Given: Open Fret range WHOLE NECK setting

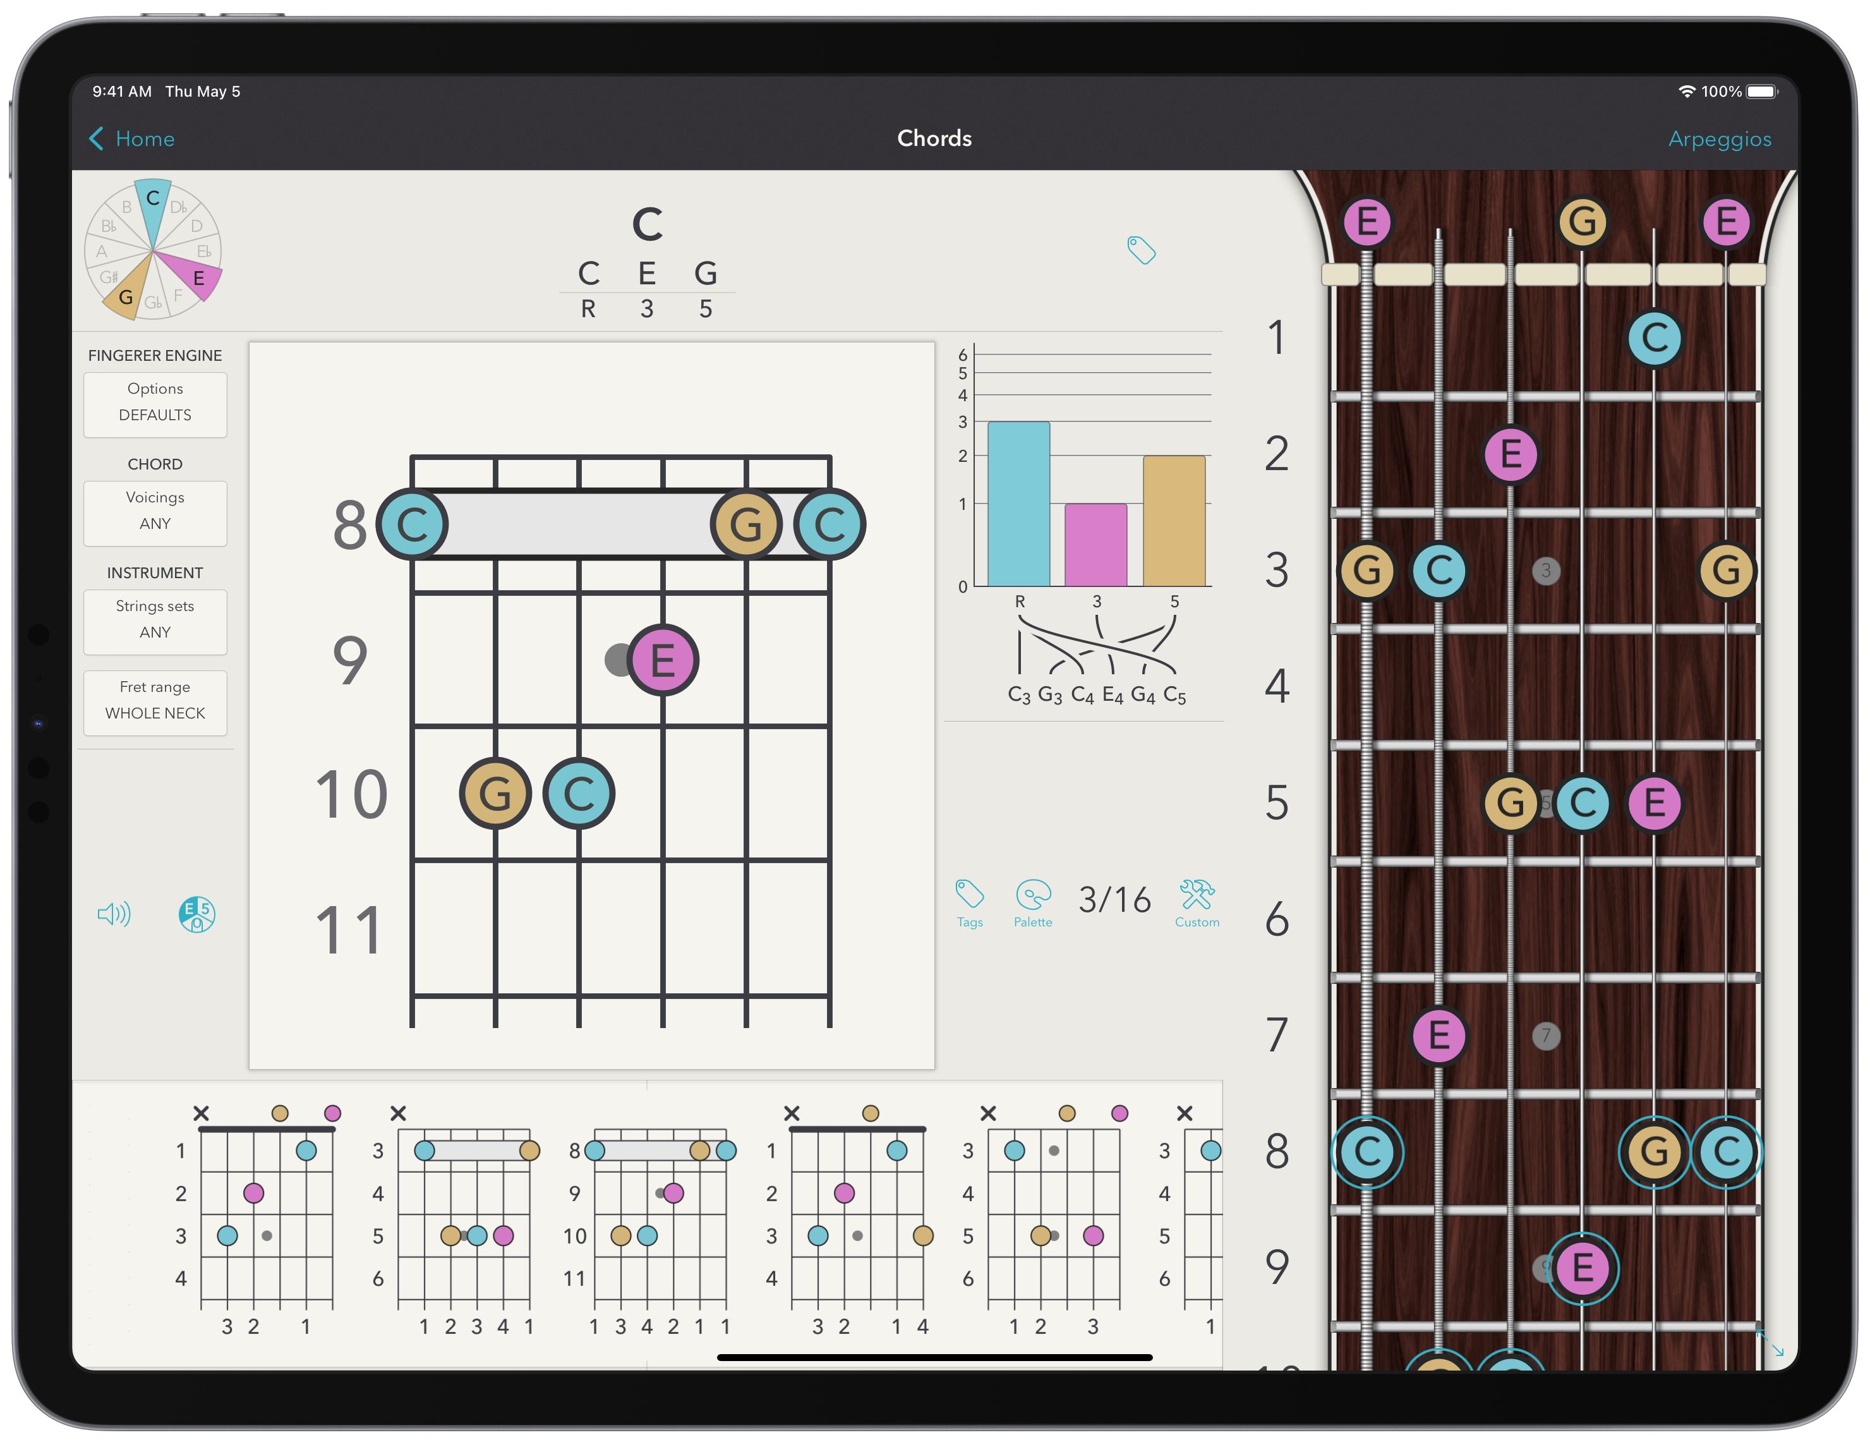Looking at the screenshot, I should (155, 701).
